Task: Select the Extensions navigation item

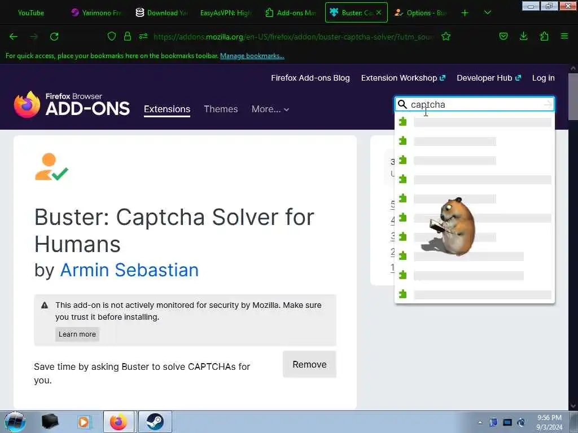Action: point(167,109)
